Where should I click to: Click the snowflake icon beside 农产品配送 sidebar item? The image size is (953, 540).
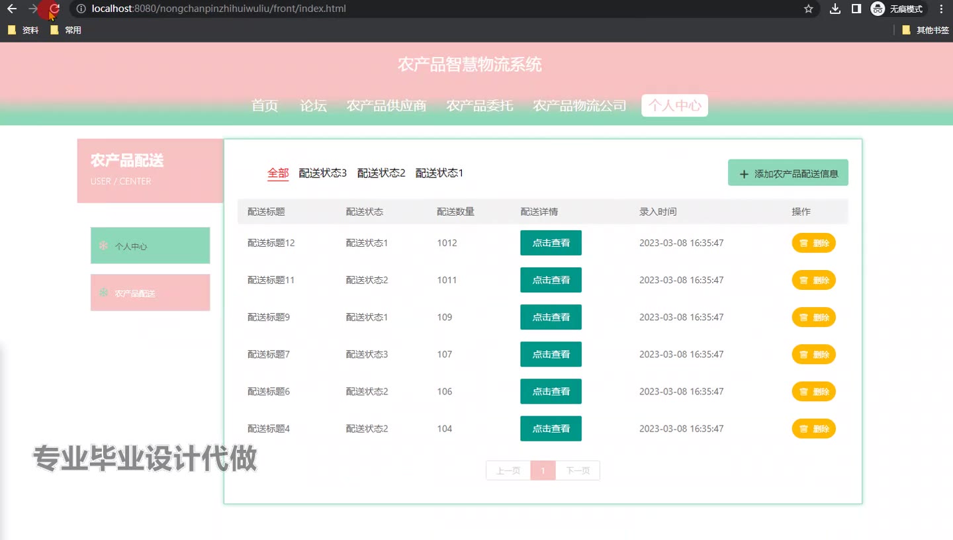[103, 292]
